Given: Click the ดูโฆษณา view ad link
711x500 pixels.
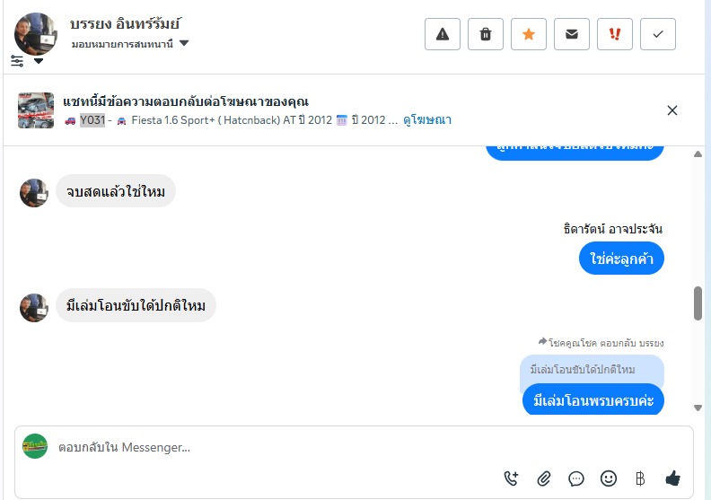Looking at the screenshot, I should coord(427,120).
